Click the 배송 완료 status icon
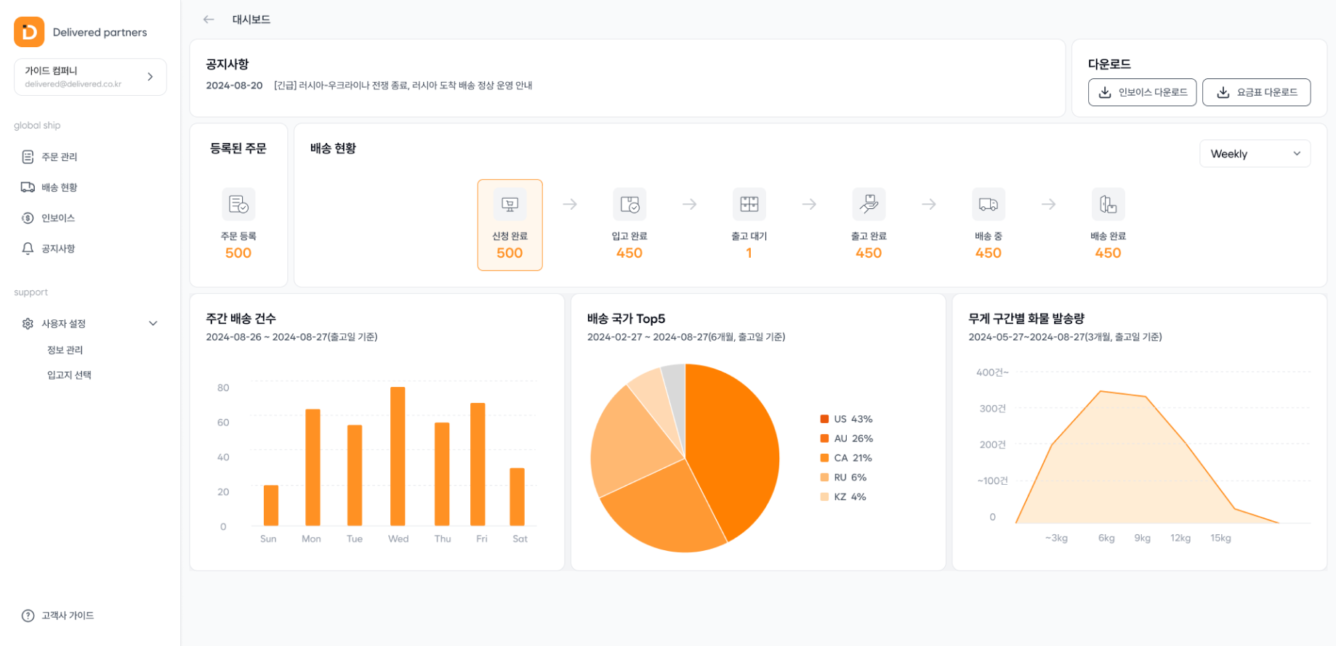Image resolution: width=1336 pixels, height=646 pixels. (x=1108, y=205)
